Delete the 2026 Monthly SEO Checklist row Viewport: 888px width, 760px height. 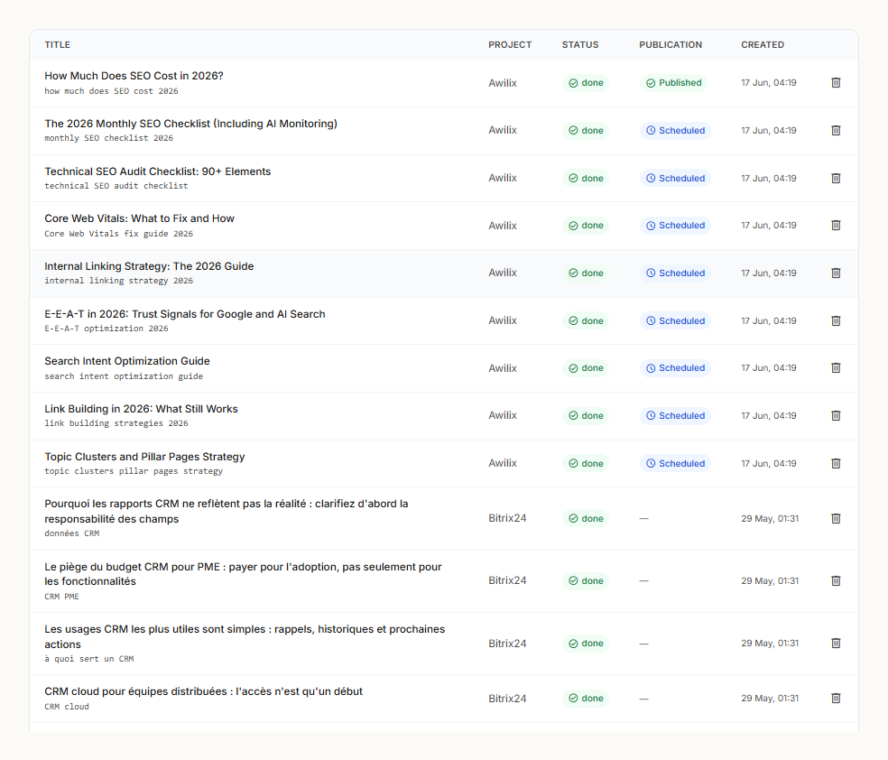click(x=836, y=130)
